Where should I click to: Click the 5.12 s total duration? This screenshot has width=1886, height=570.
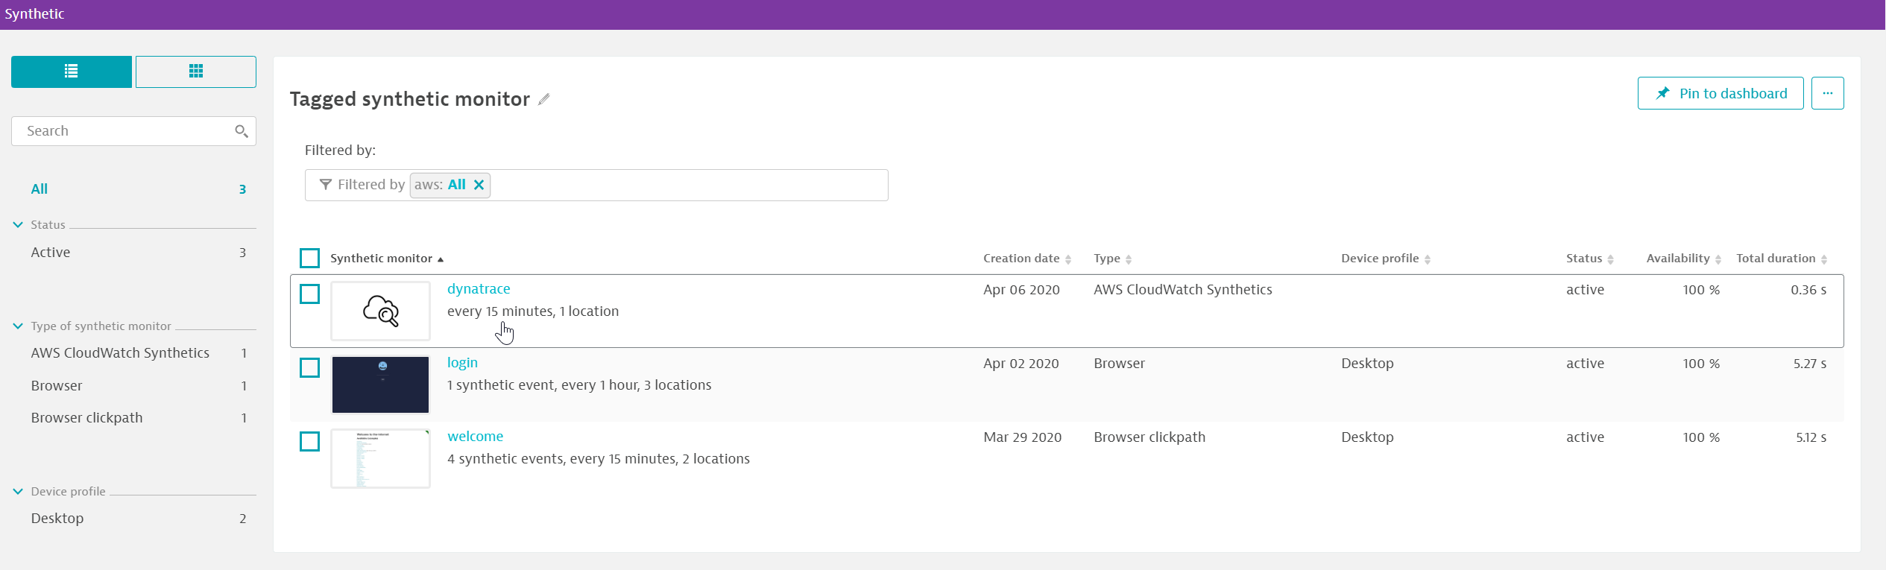click(x=1811, y=437)
